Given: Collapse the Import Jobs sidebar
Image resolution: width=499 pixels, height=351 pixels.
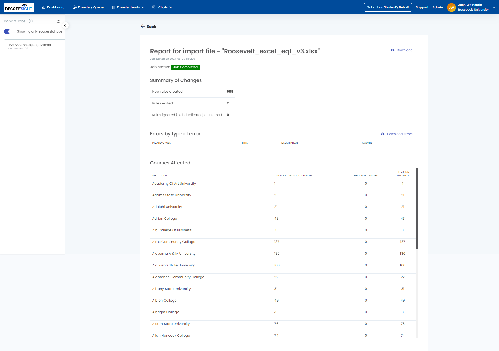Looking at the screenshot, I should click(65, 25).
